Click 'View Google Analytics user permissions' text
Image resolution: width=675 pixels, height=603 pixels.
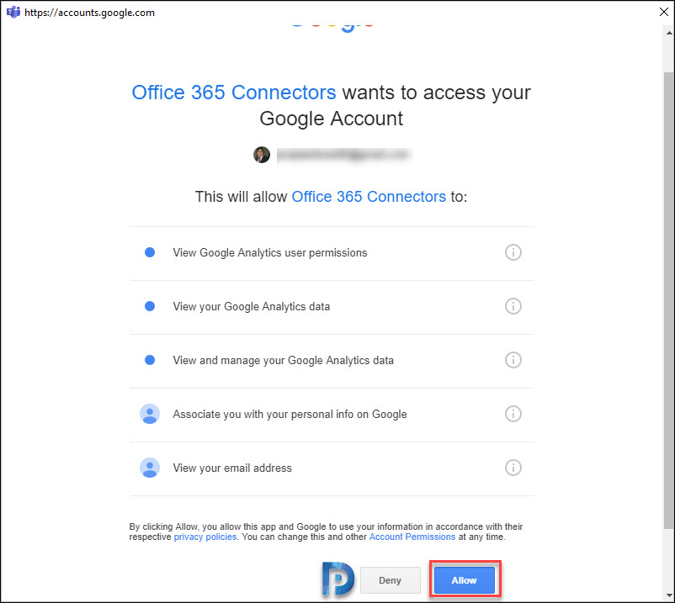(270, 252)
